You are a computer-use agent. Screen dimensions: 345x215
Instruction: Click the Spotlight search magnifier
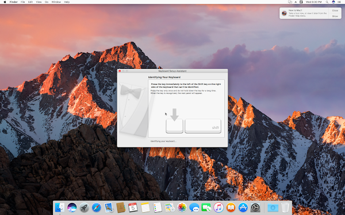[x=327, y=2]
